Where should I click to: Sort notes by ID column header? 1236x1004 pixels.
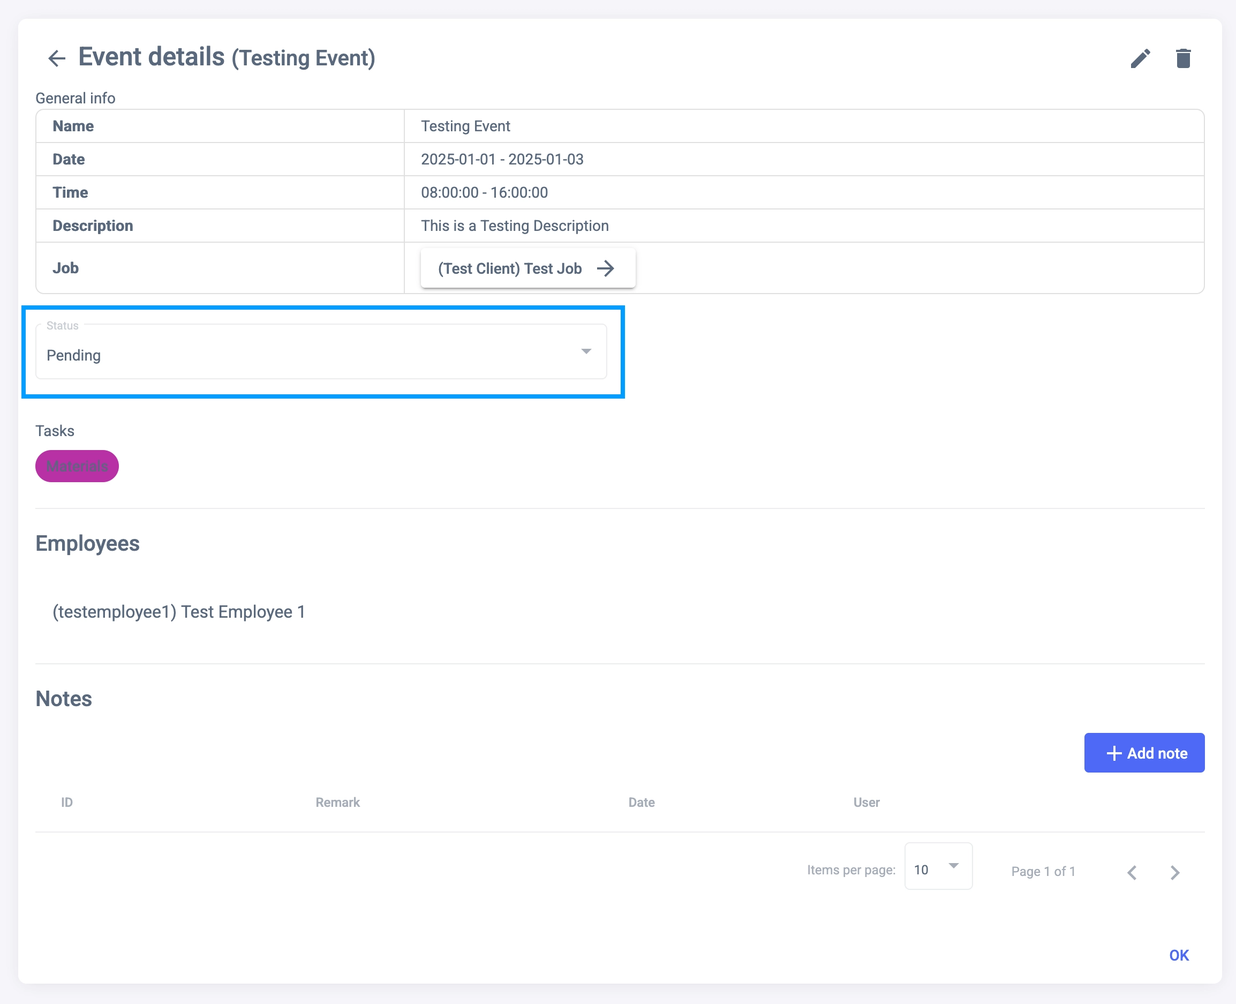67,802
